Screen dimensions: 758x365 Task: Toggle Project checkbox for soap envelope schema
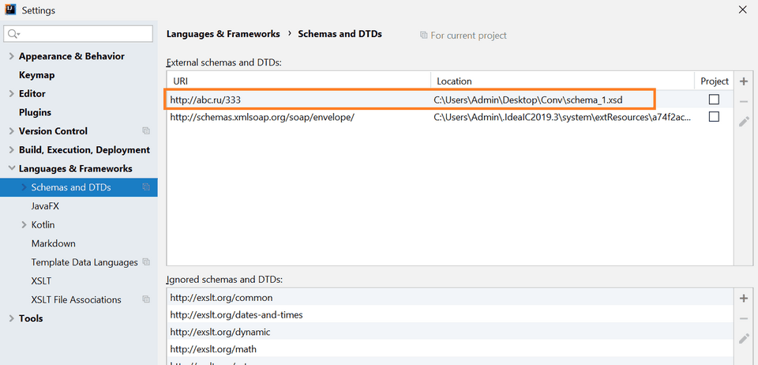coord(714,117)
